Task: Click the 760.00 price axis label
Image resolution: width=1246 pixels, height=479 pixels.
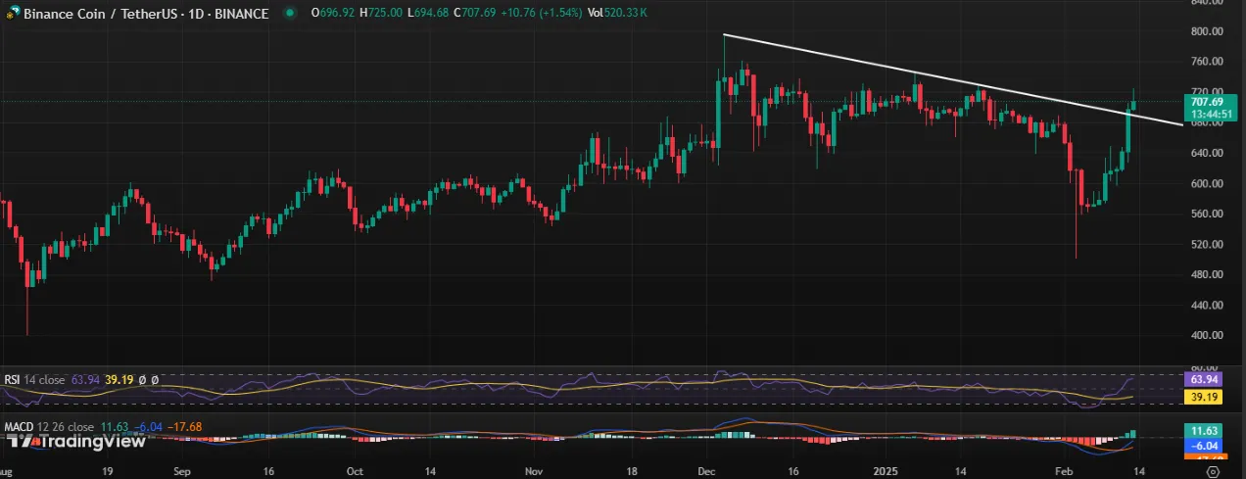Action: coord(1206,62)
